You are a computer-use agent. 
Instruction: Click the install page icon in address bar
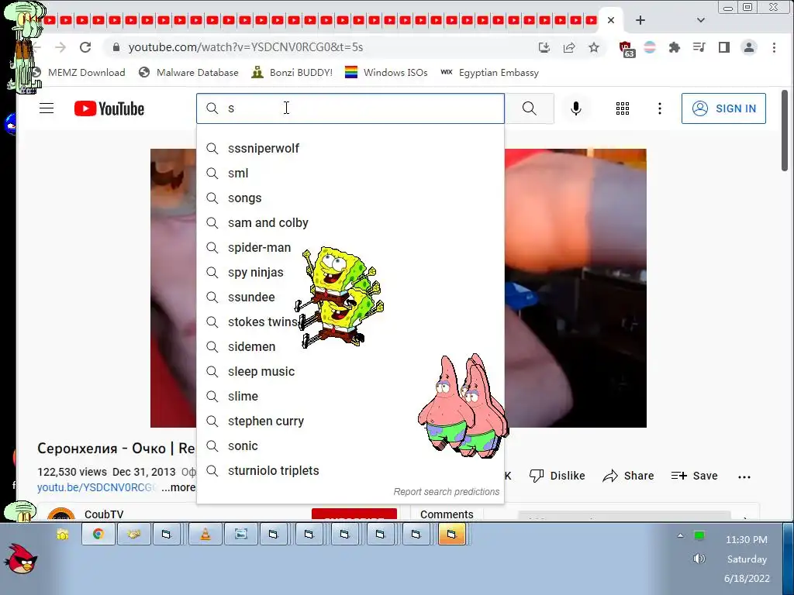tap(544, 47)
